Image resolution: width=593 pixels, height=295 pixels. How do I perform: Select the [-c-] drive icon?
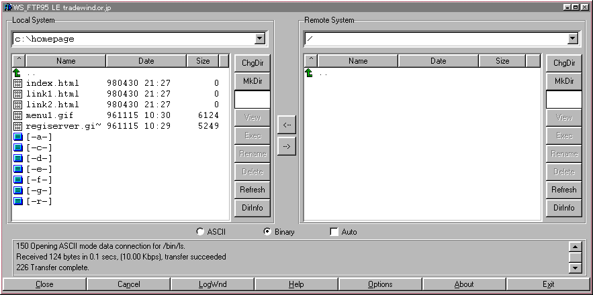tap(18, 147)
